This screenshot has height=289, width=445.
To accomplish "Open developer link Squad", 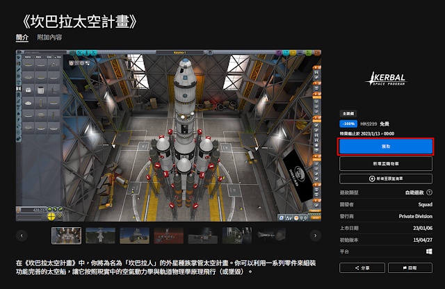I will click(x=425, y=204).
